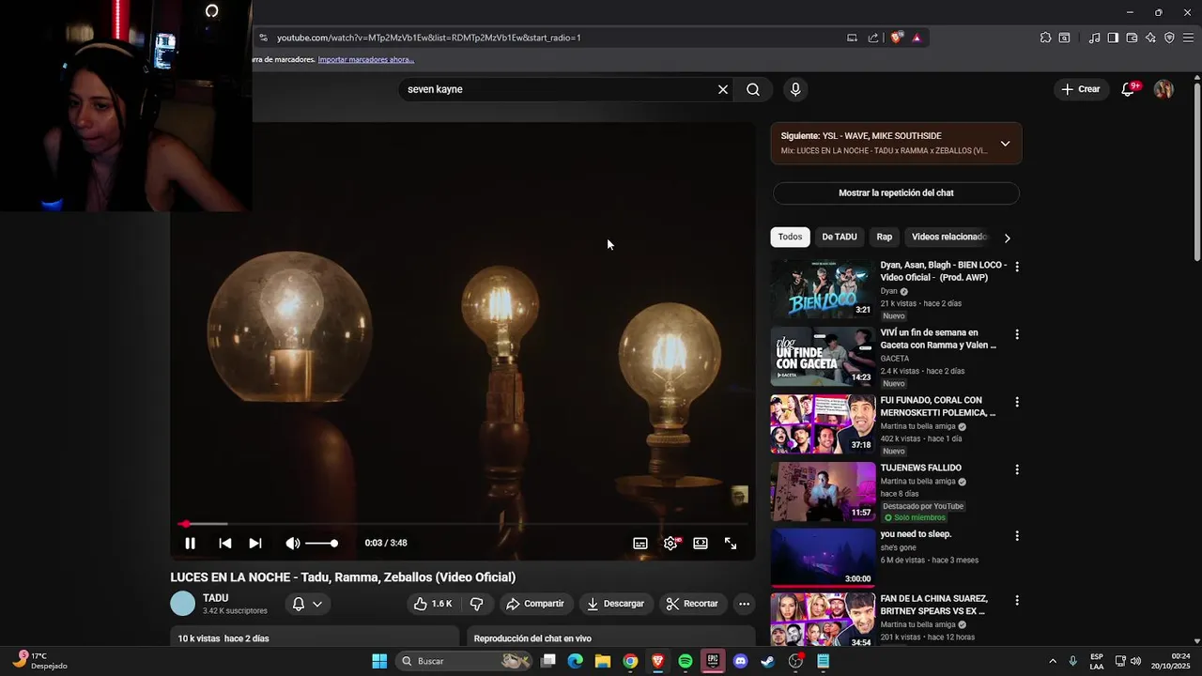
Task: Mute the video player volume
Action: tap(293, 543)
